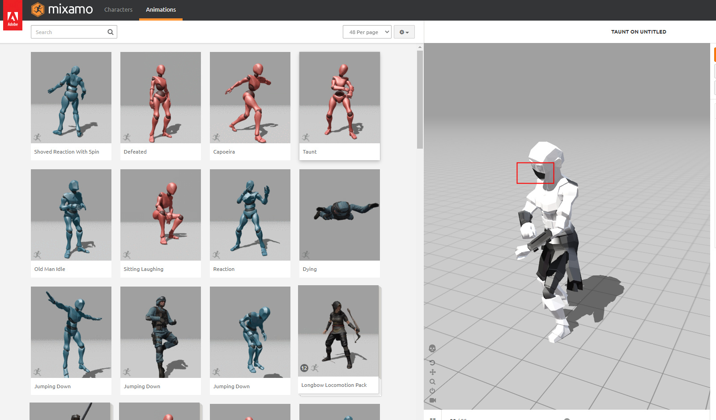Choose the Defeated animation thumbnail
Image resolution: width=716 pixels, height=420 pixels.
click(161, 98)
